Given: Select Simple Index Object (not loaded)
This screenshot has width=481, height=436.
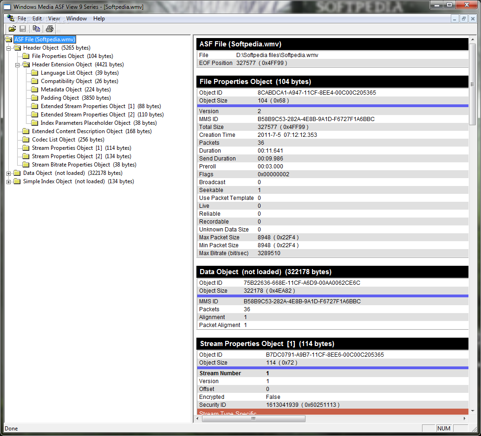Looking at the screenshot, I should click(78, 181).
